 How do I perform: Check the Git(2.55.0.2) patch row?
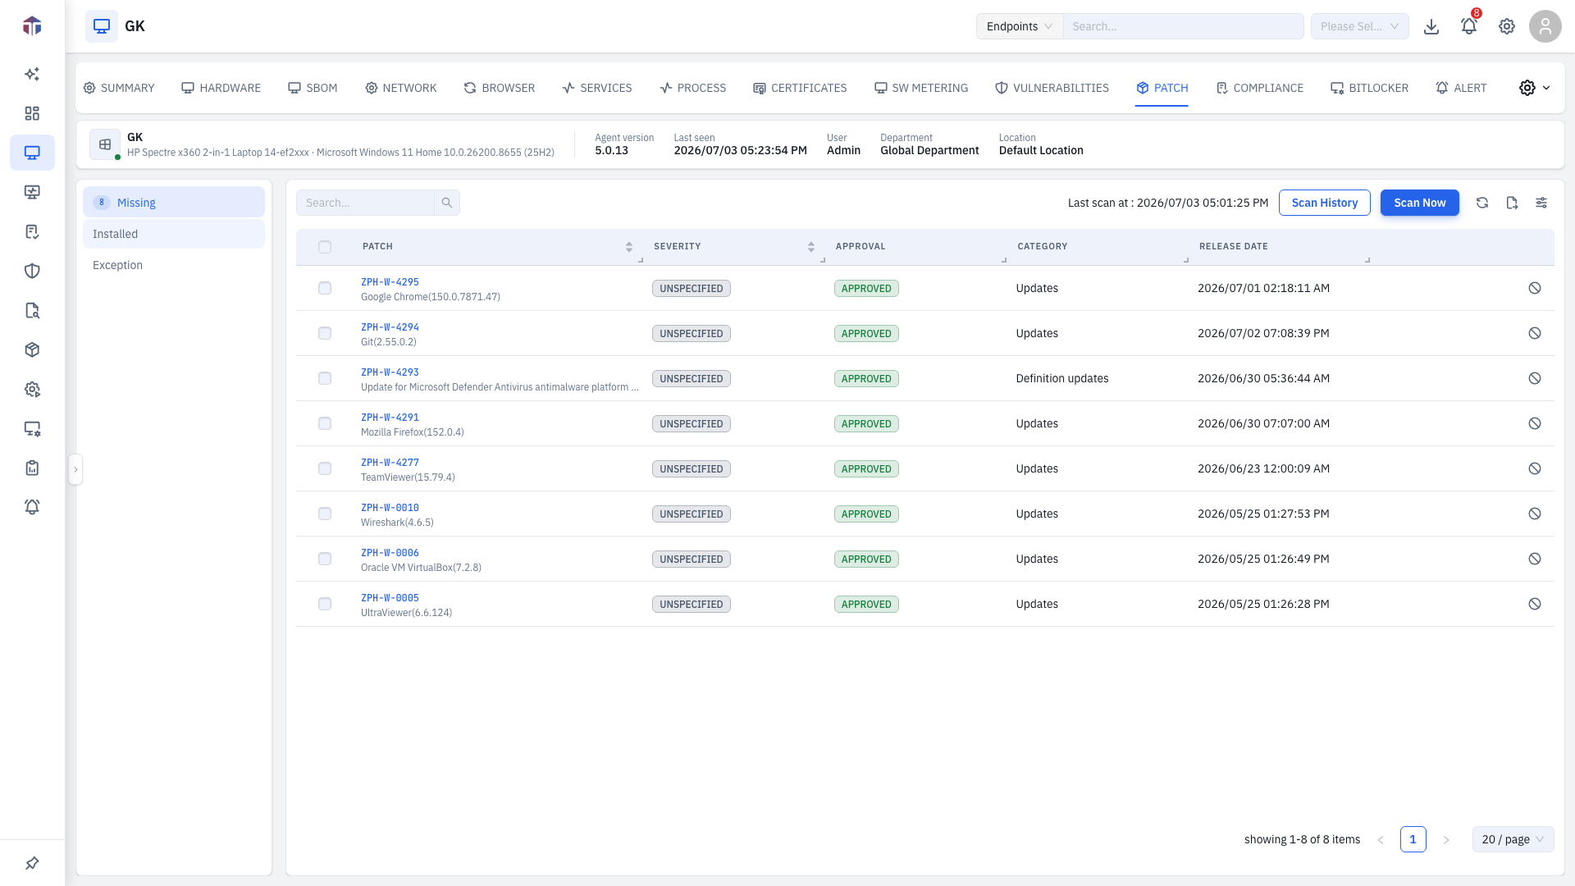point(325,333)
